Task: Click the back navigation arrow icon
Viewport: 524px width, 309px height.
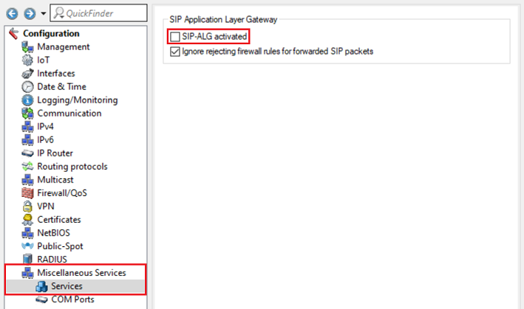Action: pyautogui.click(x=11, y=13)
